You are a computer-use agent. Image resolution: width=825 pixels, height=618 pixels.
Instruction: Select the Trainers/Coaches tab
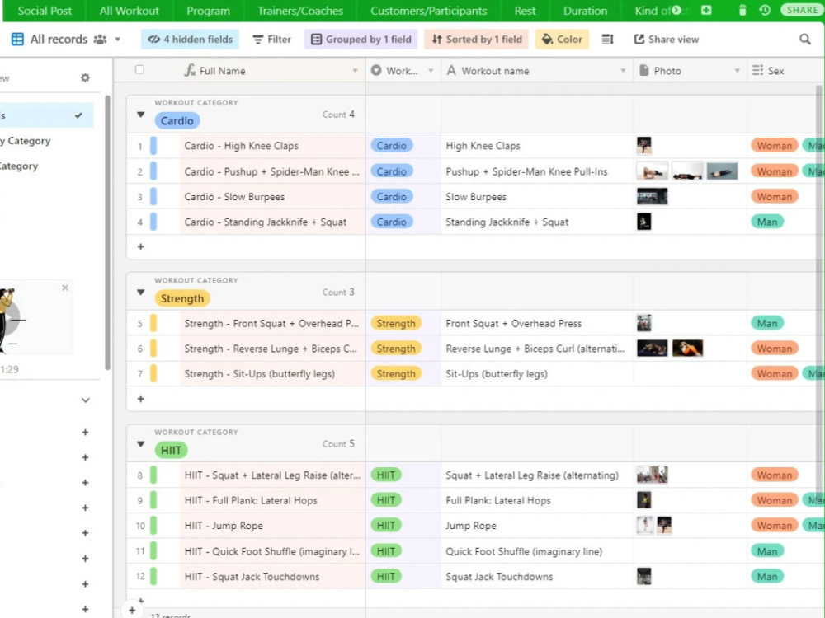(300, 11)
